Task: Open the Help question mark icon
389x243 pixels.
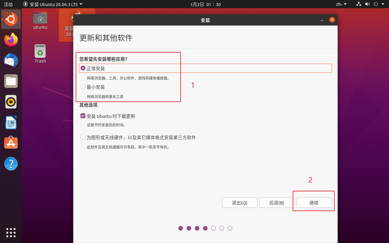Action: pos(11,164)
